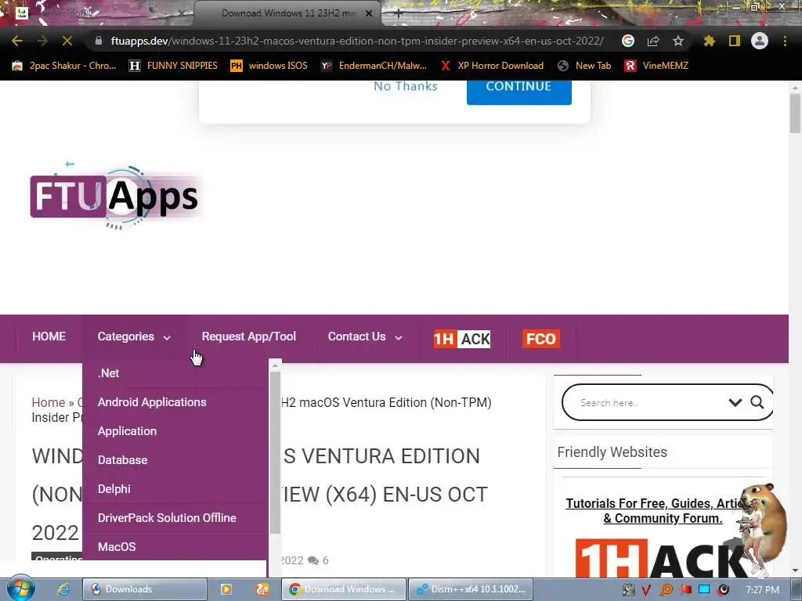Open the windows ISOS bookmark
This screenshot has height=601, width=802.
269,66
